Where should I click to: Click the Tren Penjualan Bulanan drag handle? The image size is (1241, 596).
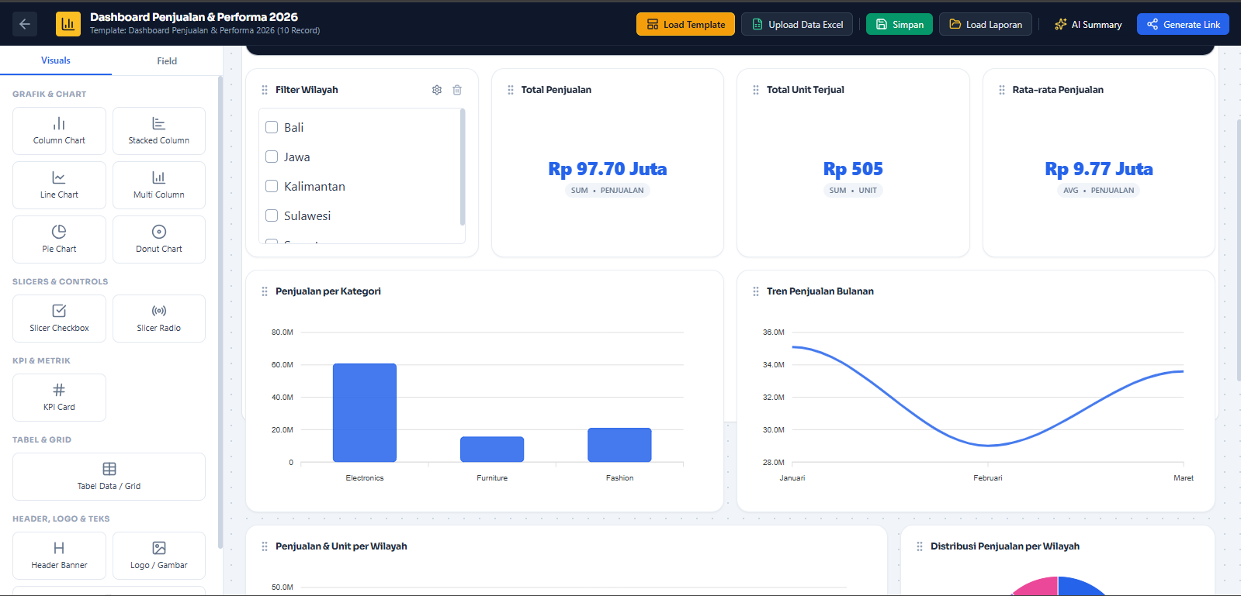pos(756,291)
